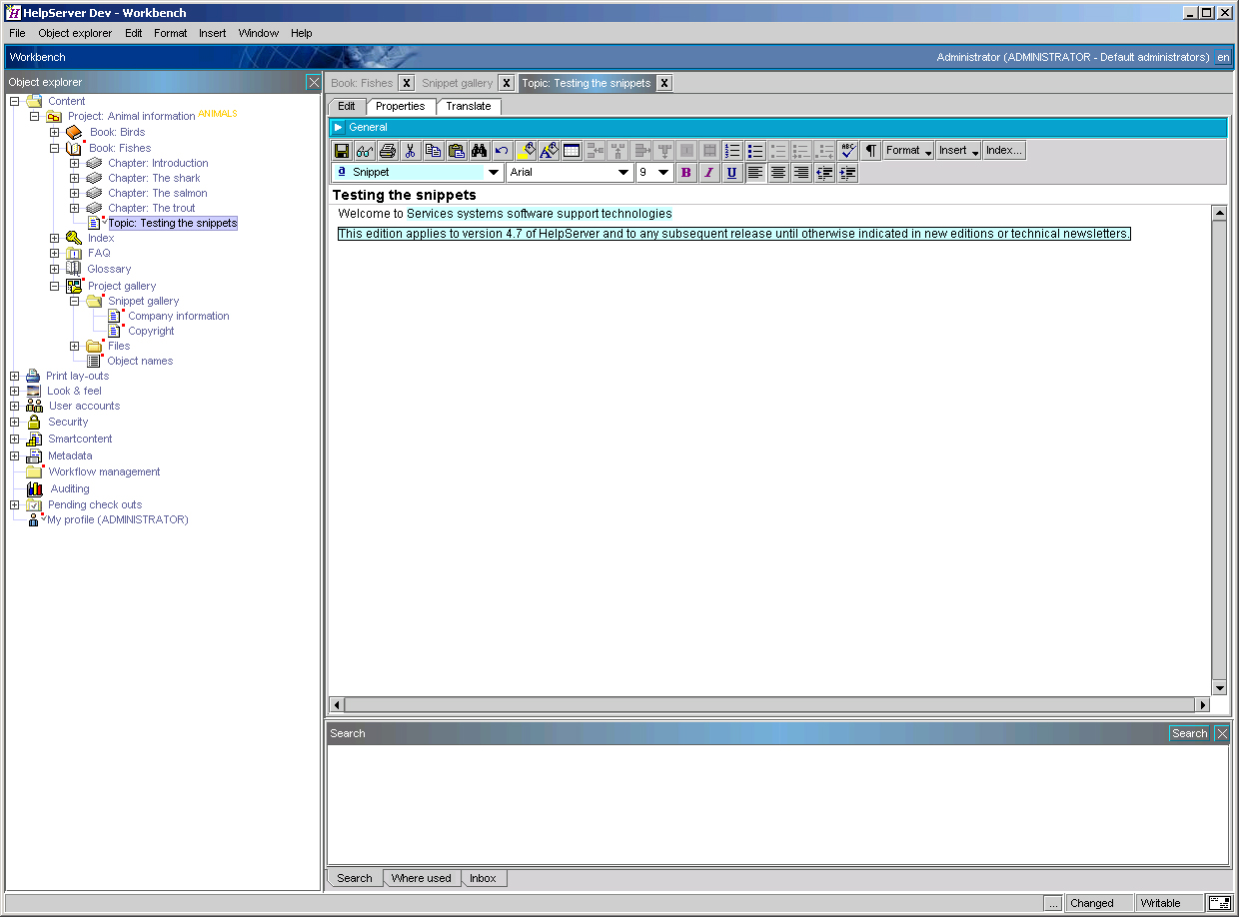Click the Auditing chart icon
The height and width of the screenshot is (917, 1239).
pyautogui.click(x=35, y=488)
